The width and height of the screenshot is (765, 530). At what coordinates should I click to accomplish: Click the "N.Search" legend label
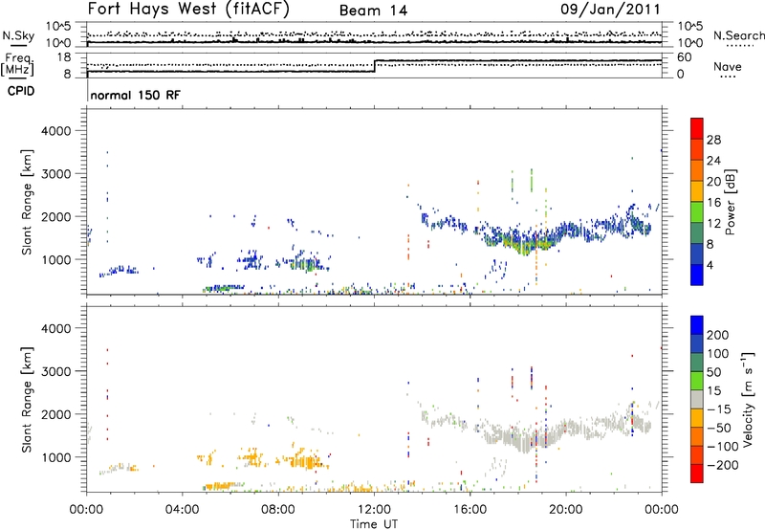[x=738, y=35]
